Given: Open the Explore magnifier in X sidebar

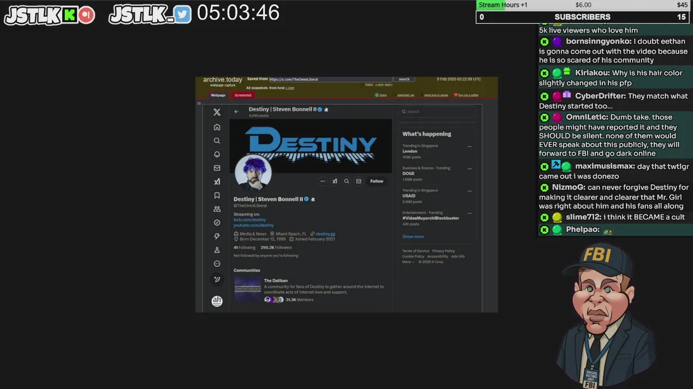Looking at the screenshot, I should click(217, 140).
